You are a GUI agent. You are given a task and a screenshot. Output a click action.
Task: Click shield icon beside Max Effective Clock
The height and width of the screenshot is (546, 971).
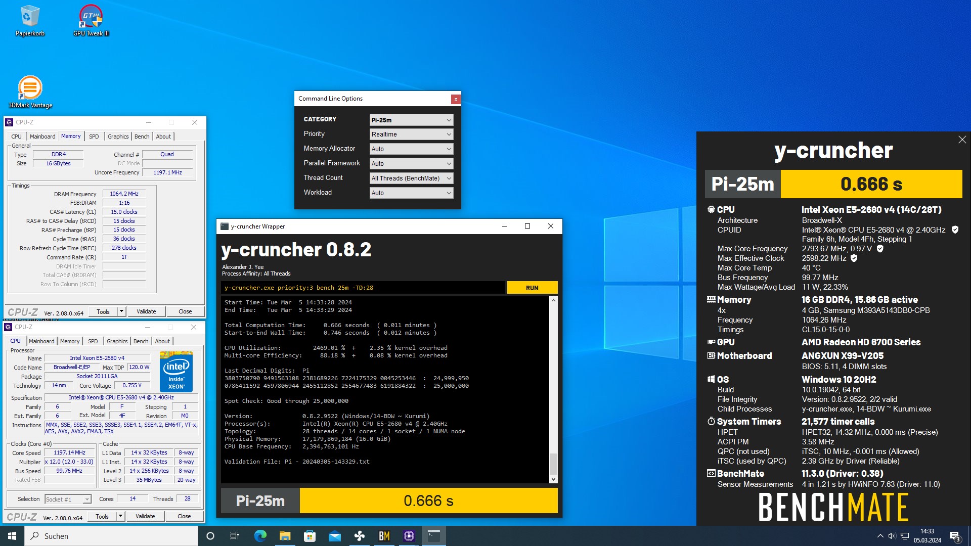854,258
